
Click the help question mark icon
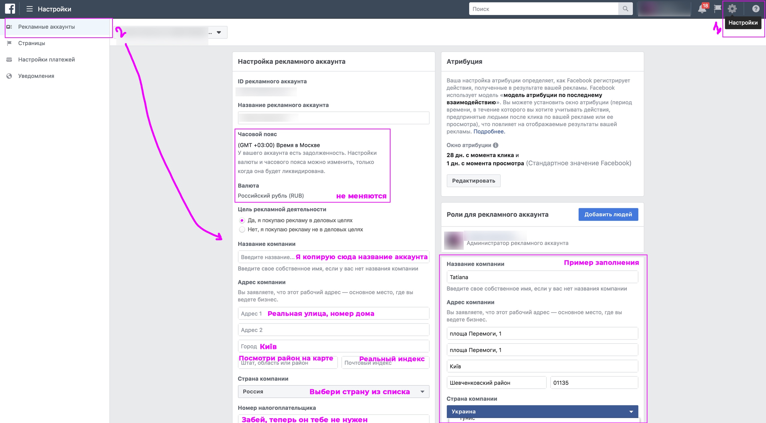tap(756, 9)
